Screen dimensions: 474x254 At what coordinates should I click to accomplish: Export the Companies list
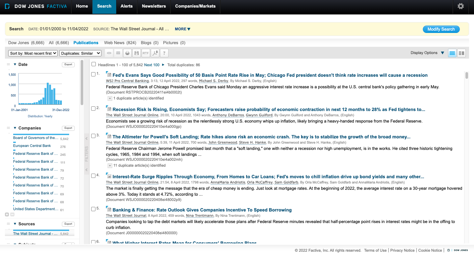click(68, 128)
